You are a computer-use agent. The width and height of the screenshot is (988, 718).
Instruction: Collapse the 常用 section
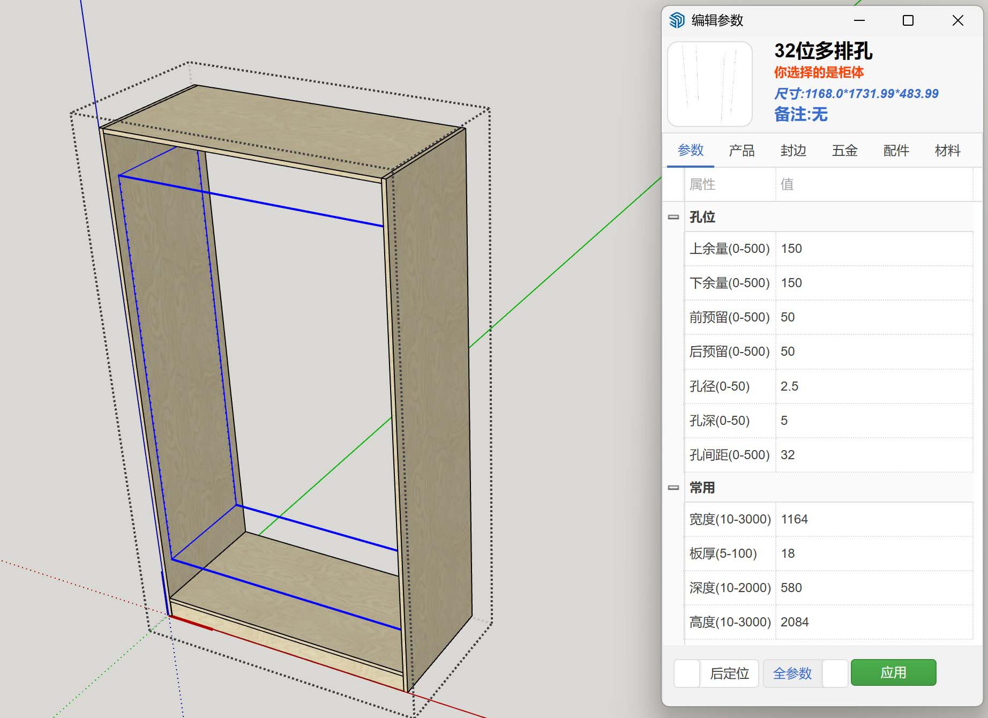point(673,488)
